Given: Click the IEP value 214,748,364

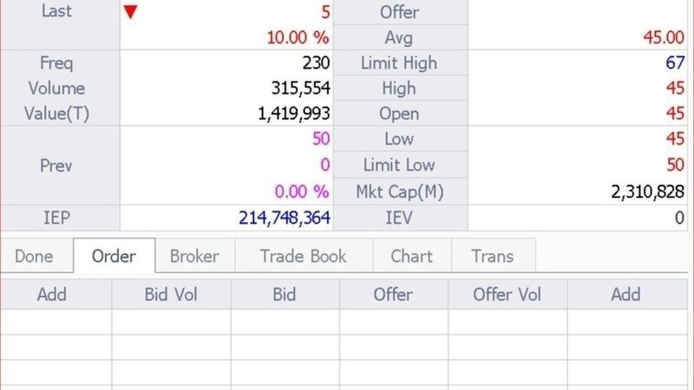Looking at the screenshot, I should click(x=285, y=218).
